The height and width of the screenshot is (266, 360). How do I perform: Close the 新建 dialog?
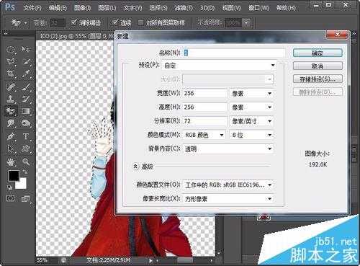tap(337, 35)
